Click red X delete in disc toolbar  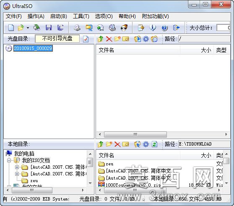(x=109, y=39)
